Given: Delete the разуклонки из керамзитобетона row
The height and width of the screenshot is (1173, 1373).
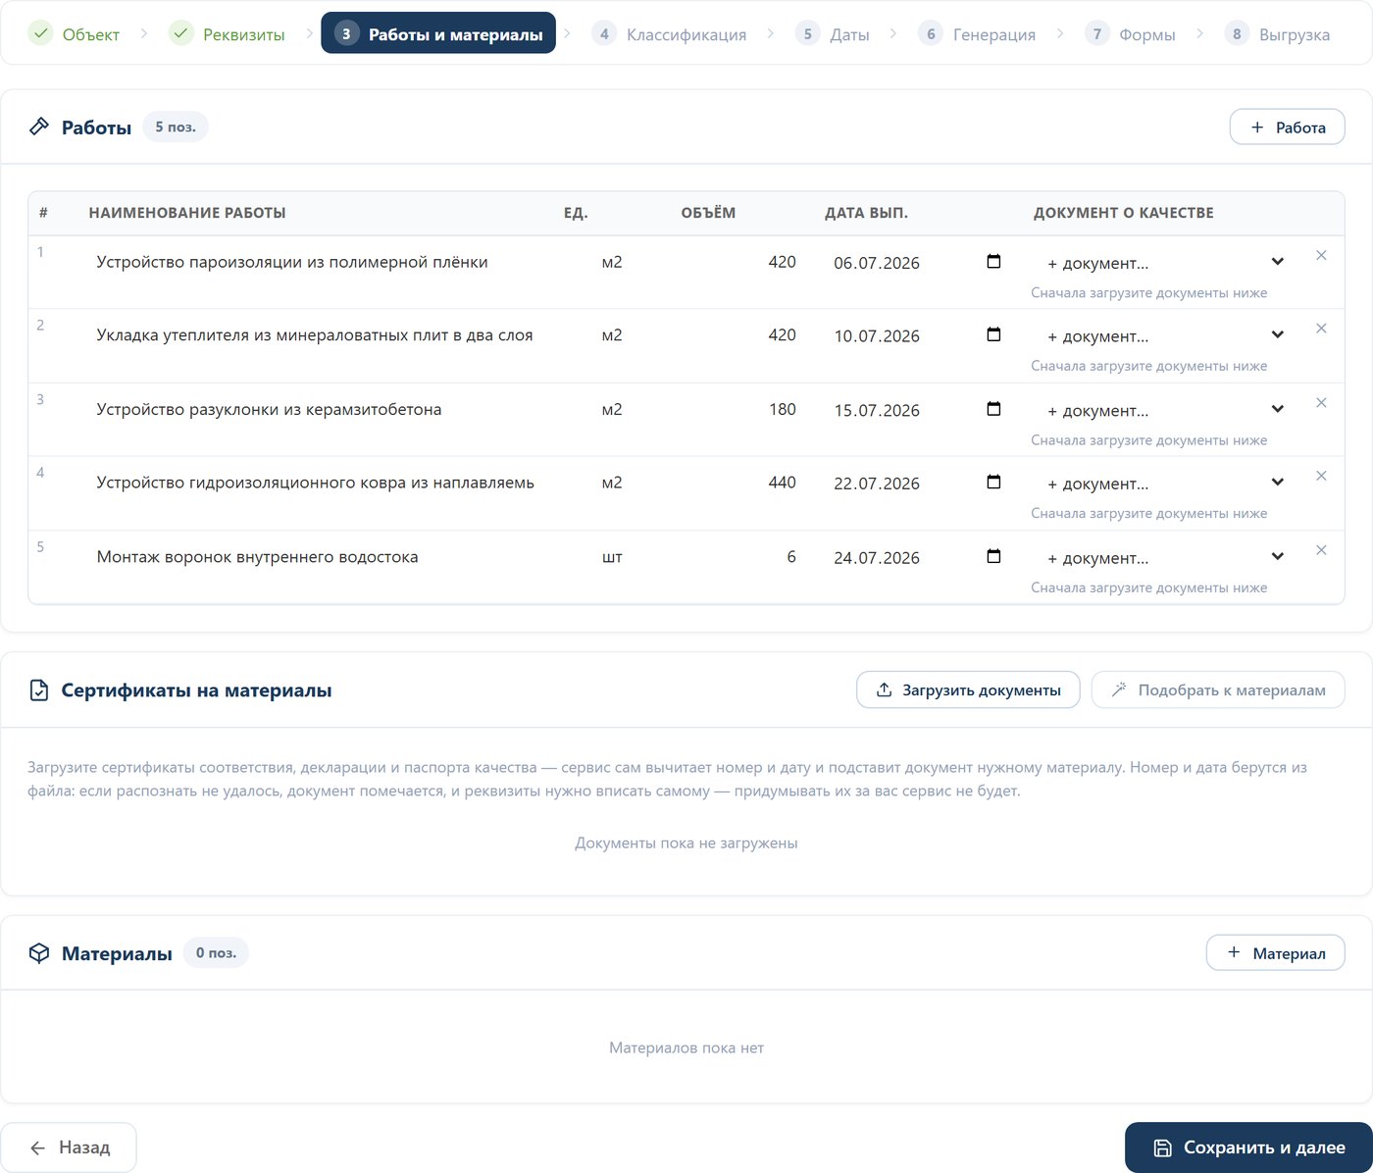Looking at the screenshot, I should click(x=1321, y=402).
